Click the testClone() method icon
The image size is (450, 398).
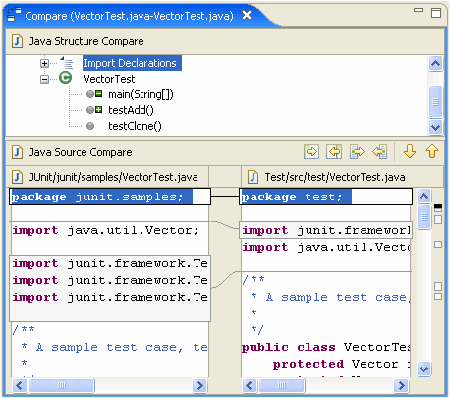click(x=90, y=126)
